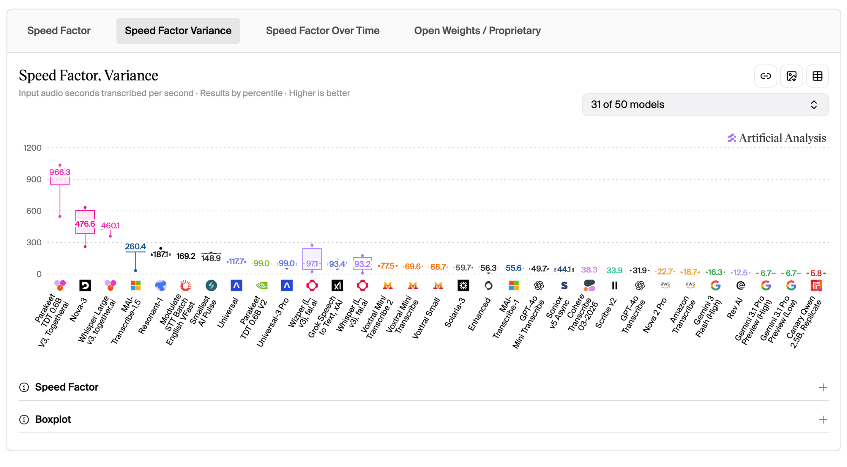Click the Nova-3 Deepgram logo icon
This screenshot has height=467, width=847.
(x=85, y=285)
